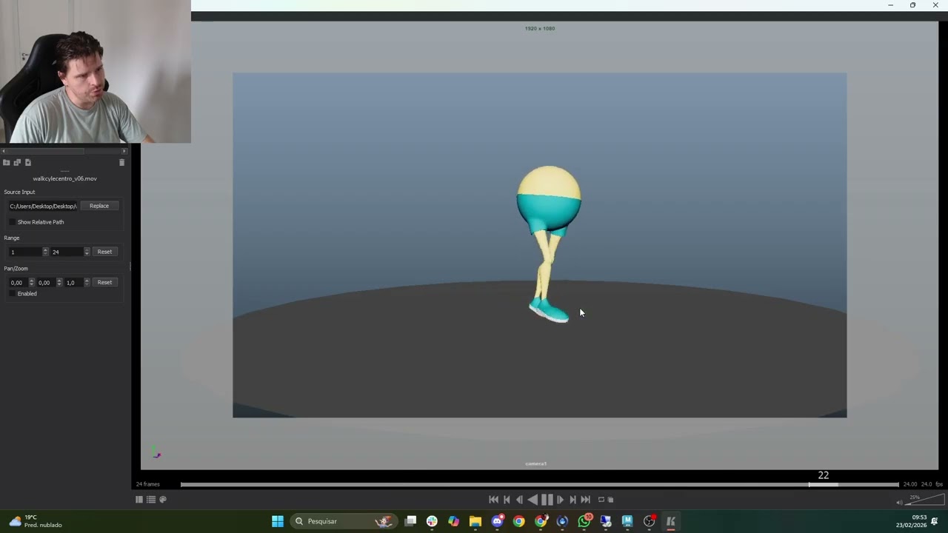
Task: Open the weather widget showing 19°C
Action: (x=36, y=521)
